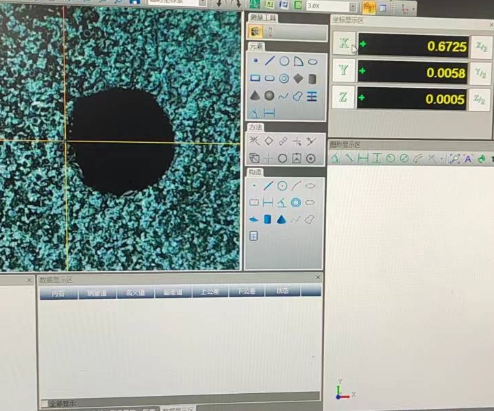Click the grid table icon in 构造 panel
Image resolution: width=494 pixels, height=411 pixels.
254,236
